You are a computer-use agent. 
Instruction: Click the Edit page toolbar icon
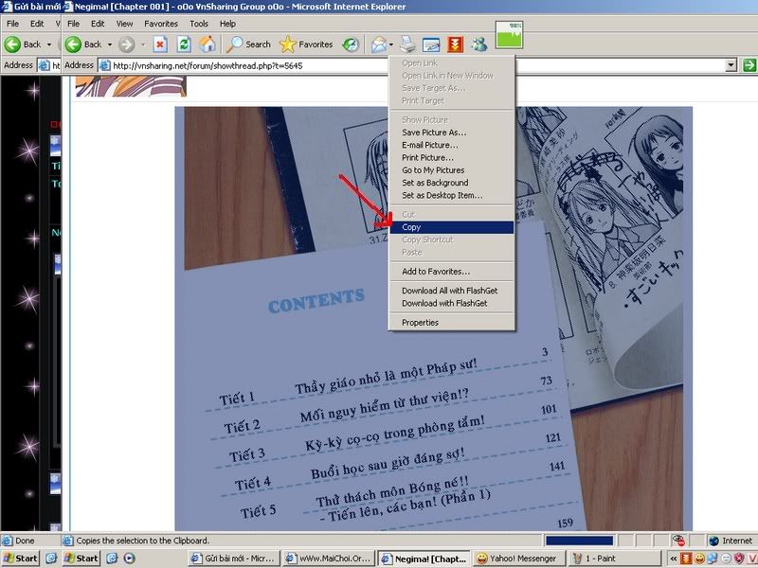click(x=431, y=44)
